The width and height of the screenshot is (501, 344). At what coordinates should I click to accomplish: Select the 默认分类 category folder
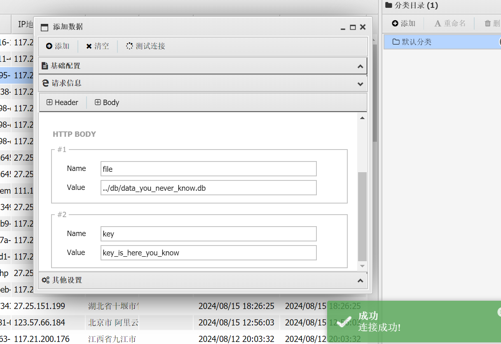[416, 42]
